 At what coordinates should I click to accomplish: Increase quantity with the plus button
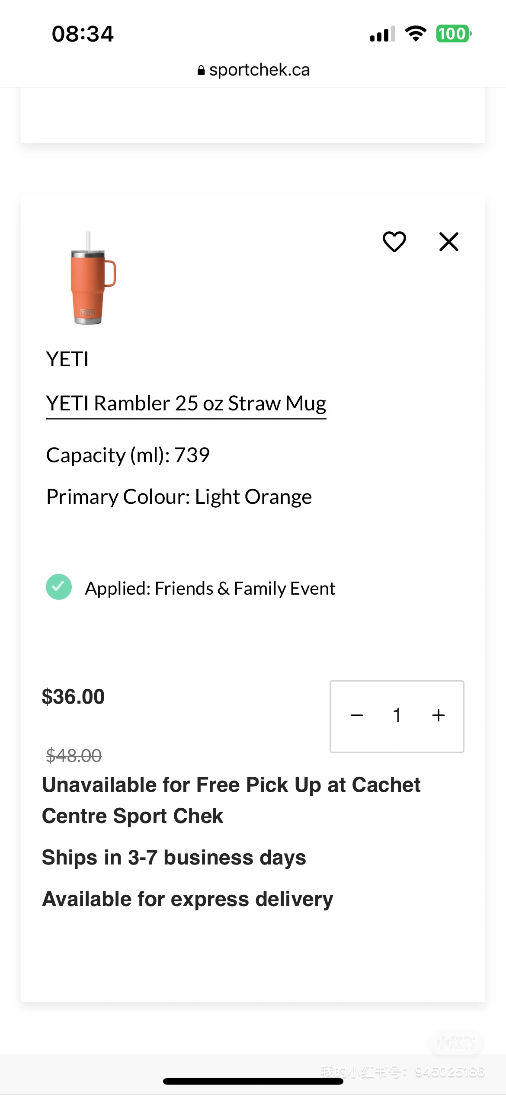[x=438, y=716]
